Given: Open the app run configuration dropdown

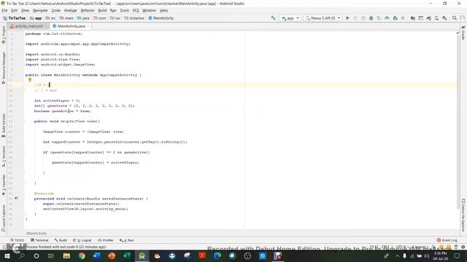Looking at the screenshot, I should tap(290, 18).
